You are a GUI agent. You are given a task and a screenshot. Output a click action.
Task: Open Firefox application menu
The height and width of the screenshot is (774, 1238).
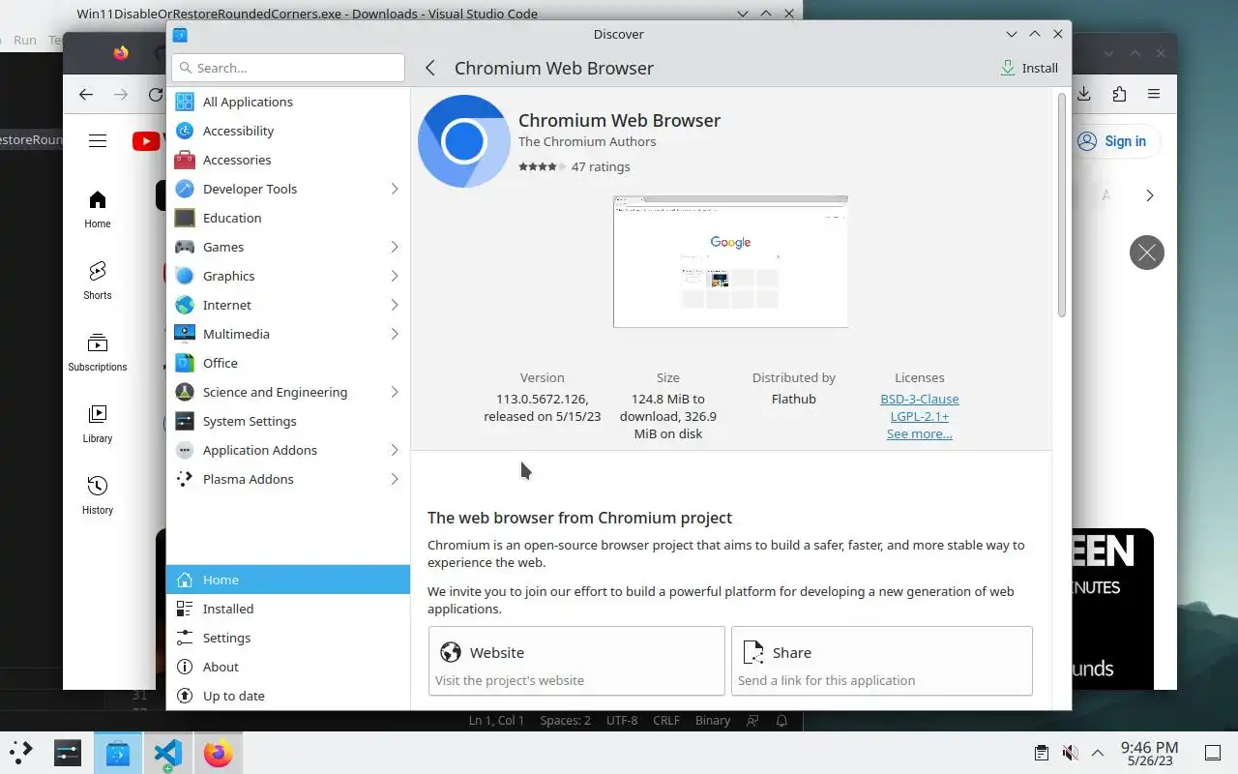pyautogui.click(x=1154, y=94)
